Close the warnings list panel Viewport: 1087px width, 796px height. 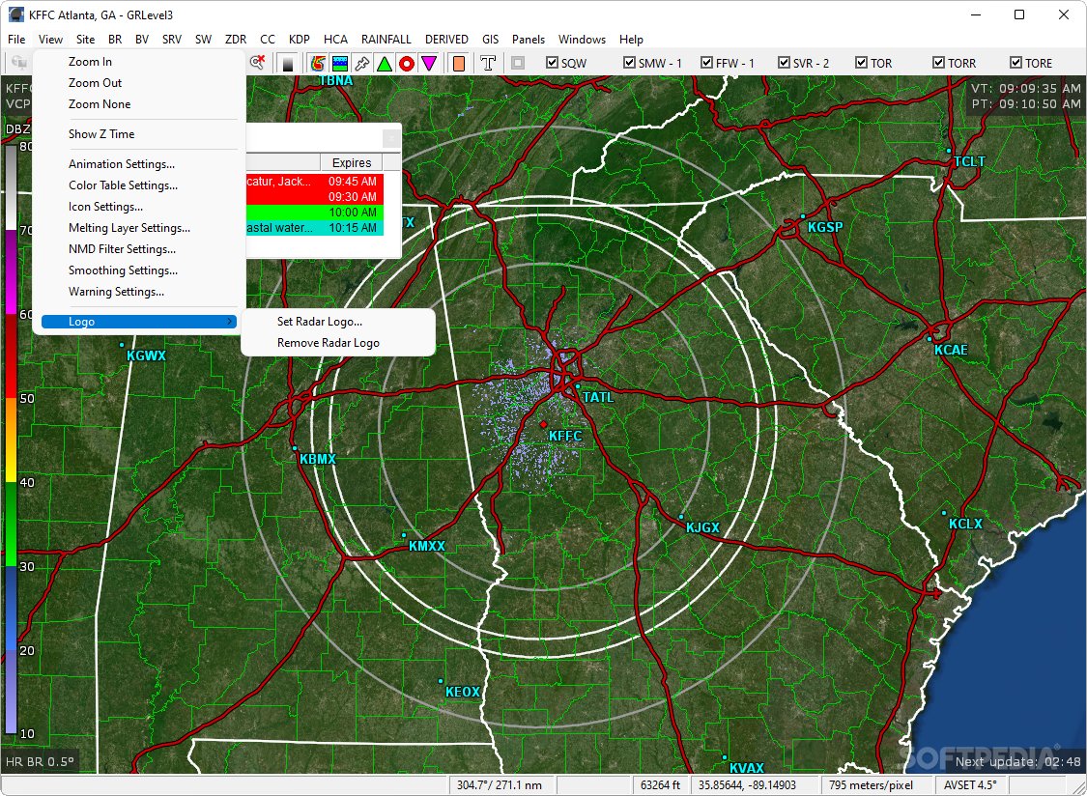[391, 139]
